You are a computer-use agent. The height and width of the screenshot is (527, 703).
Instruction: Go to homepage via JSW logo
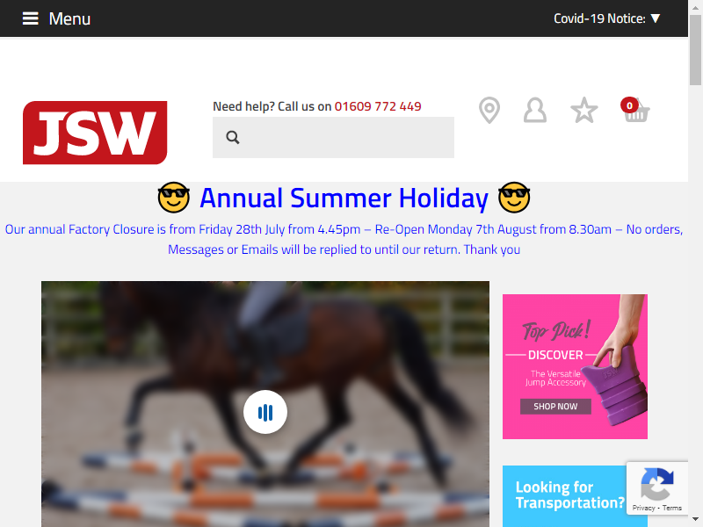95,133
